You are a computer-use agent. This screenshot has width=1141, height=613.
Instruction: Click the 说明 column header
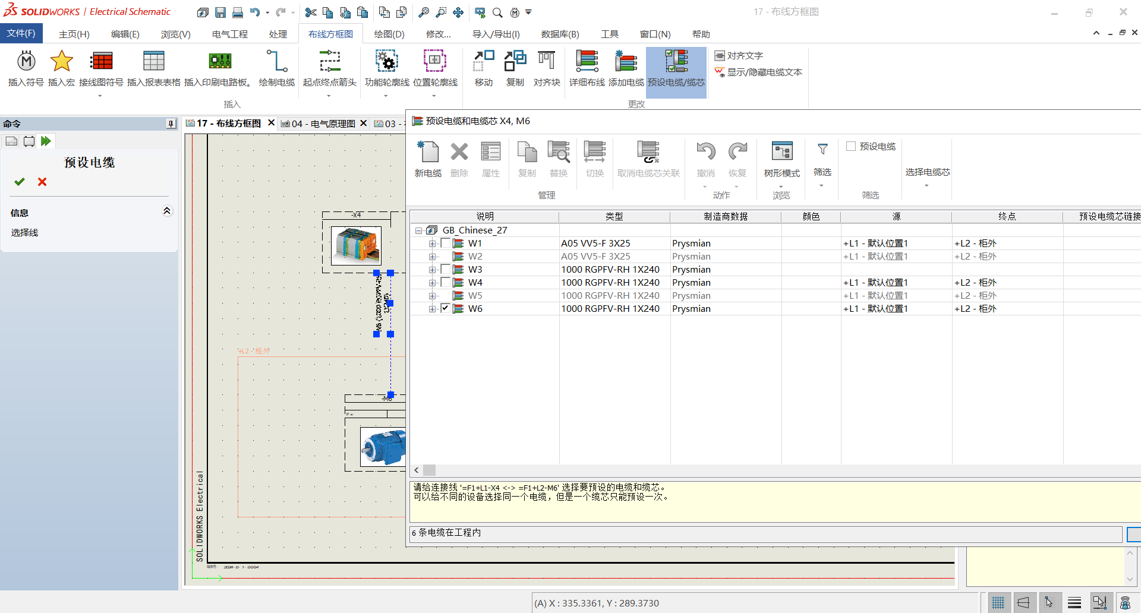pos(485,217)
